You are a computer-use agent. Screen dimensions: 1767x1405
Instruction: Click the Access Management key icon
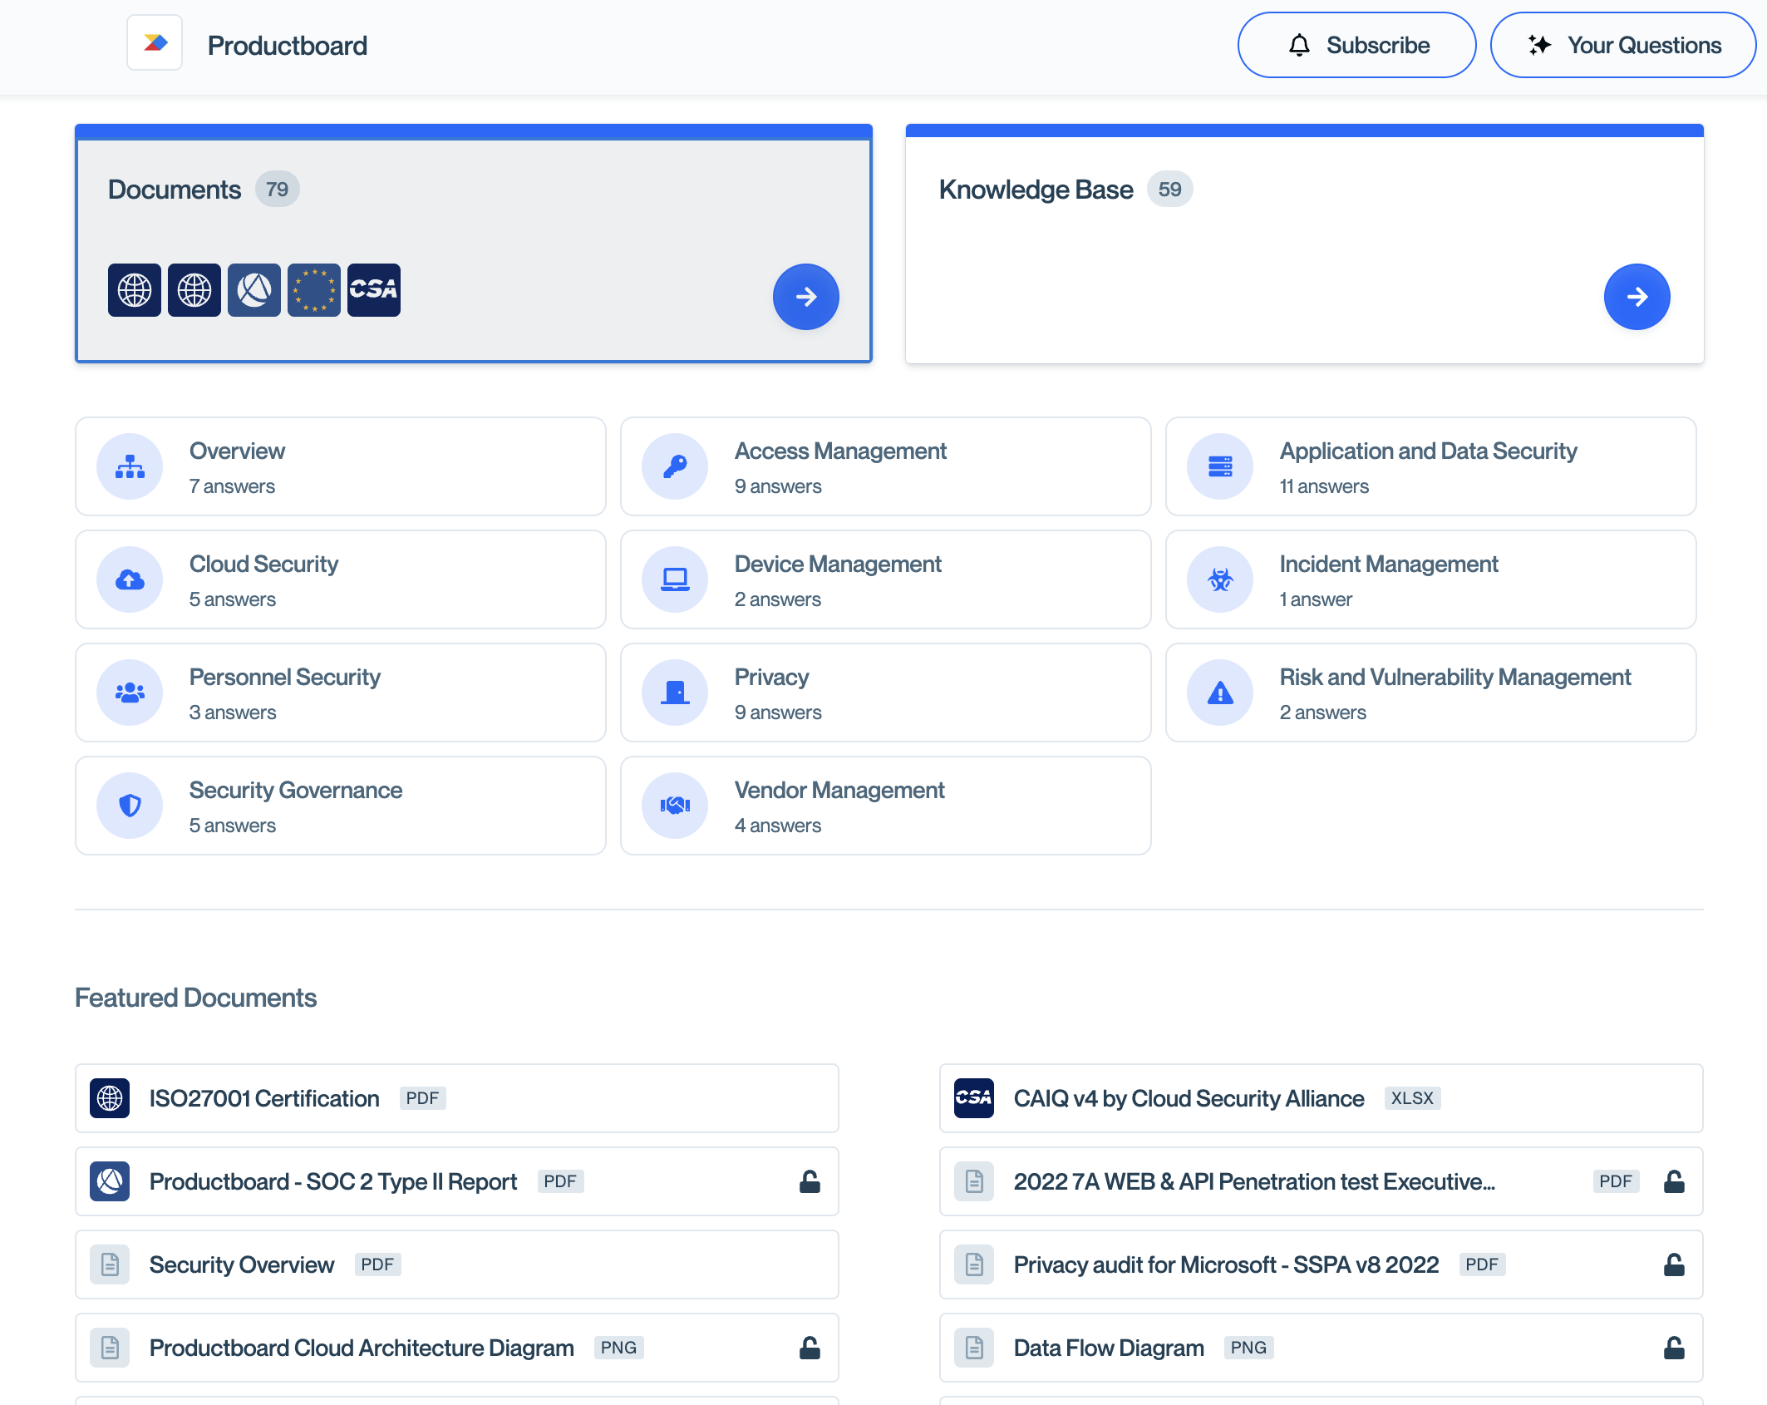[675, 466]
